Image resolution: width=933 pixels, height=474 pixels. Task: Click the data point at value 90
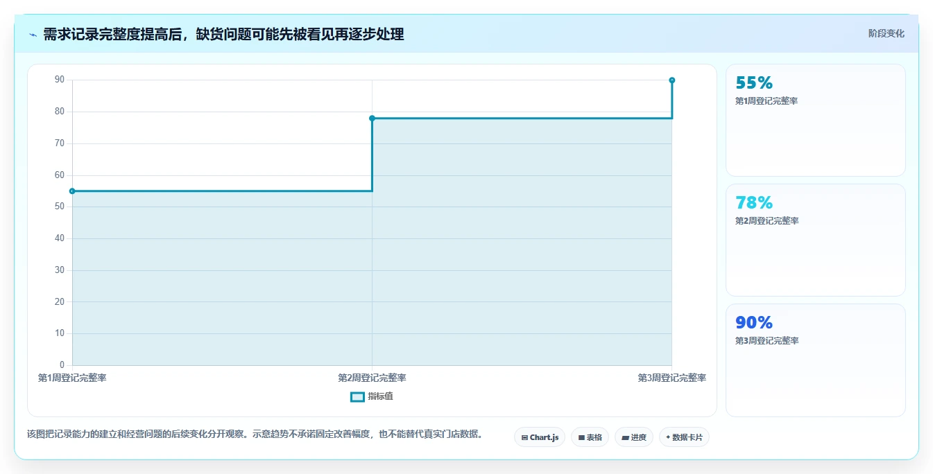point(671,80)
